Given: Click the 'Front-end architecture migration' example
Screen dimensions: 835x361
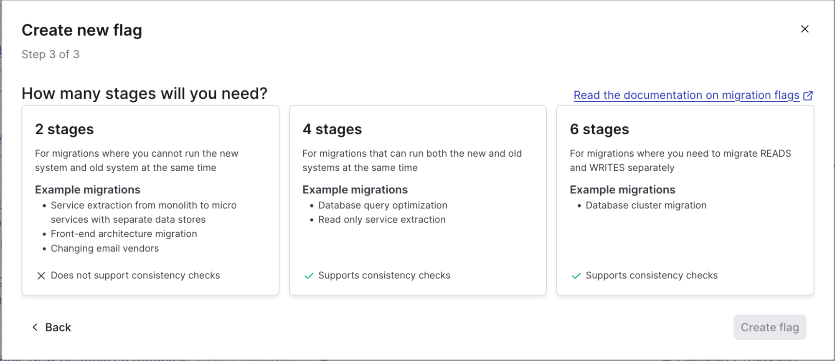Looking at the screenshot, I should [x=124, y=234].
